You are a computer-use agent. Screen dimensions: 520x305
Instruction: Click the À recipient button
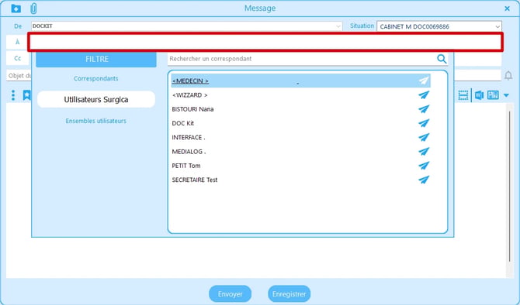(17, 42)
